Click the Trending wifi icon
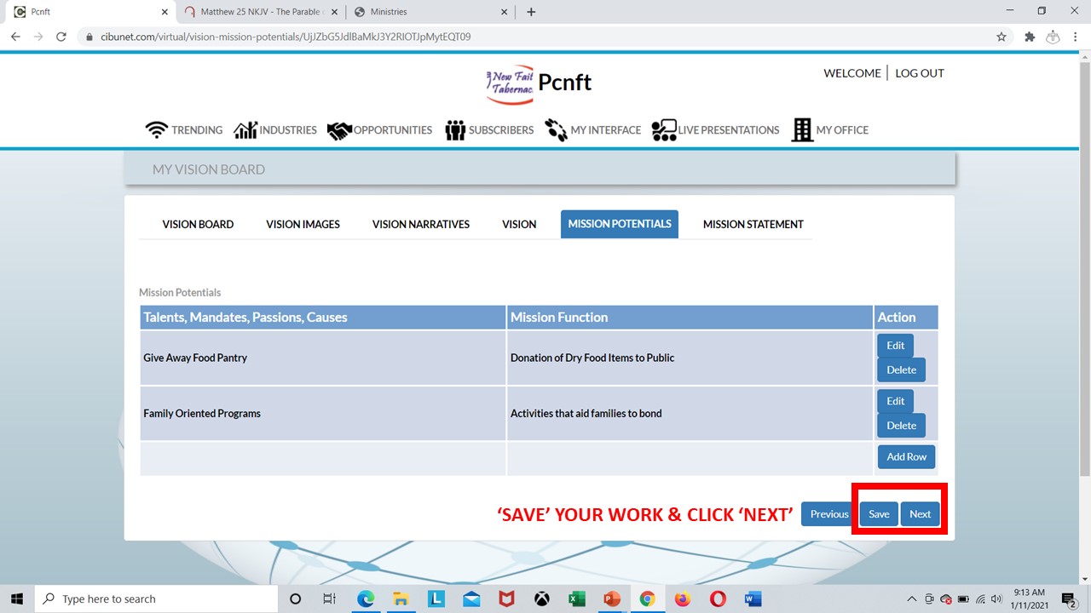Viewport: 1091px width, 613px height. [x=157, y=130]
